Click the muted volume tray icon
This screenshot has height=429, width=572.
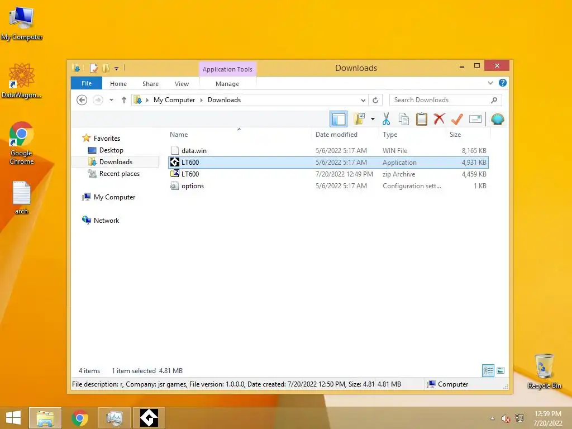pyautogui.click(x=506, y=418)
